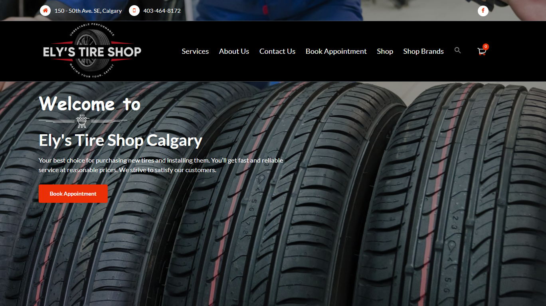Open the search magnifier icon

457,51
